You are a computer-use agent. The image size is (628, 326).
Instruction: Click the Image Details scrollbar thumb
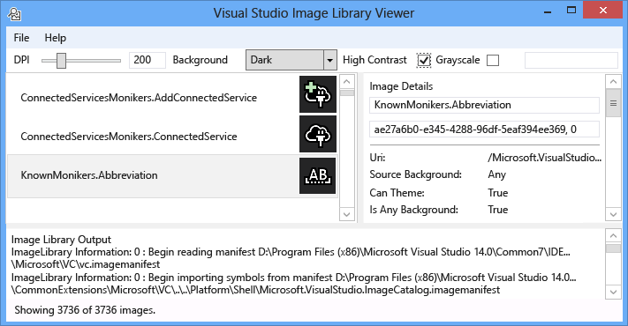pos(613,103)
